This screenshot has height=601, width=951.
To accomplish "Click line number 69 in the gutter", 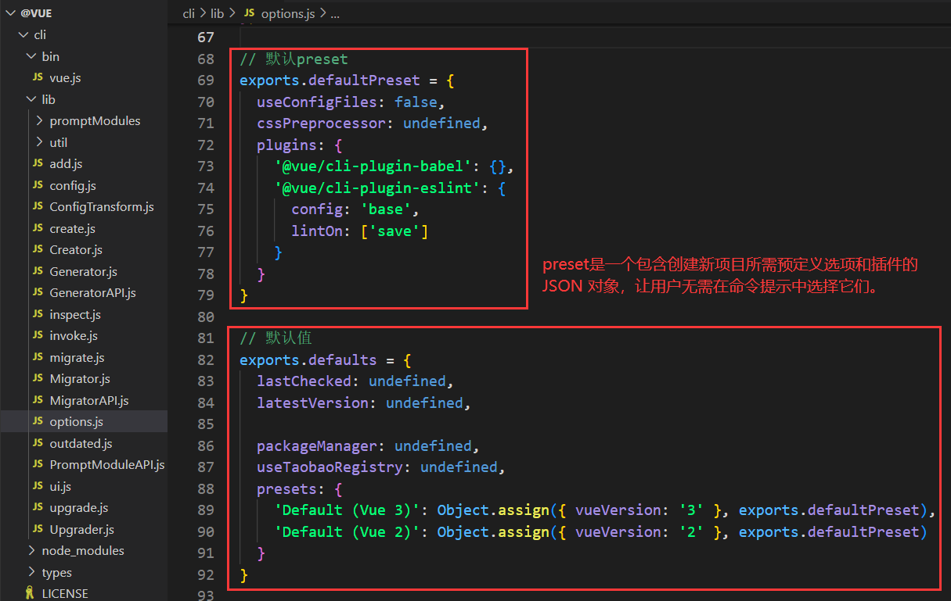I will [x=206, y=80].
